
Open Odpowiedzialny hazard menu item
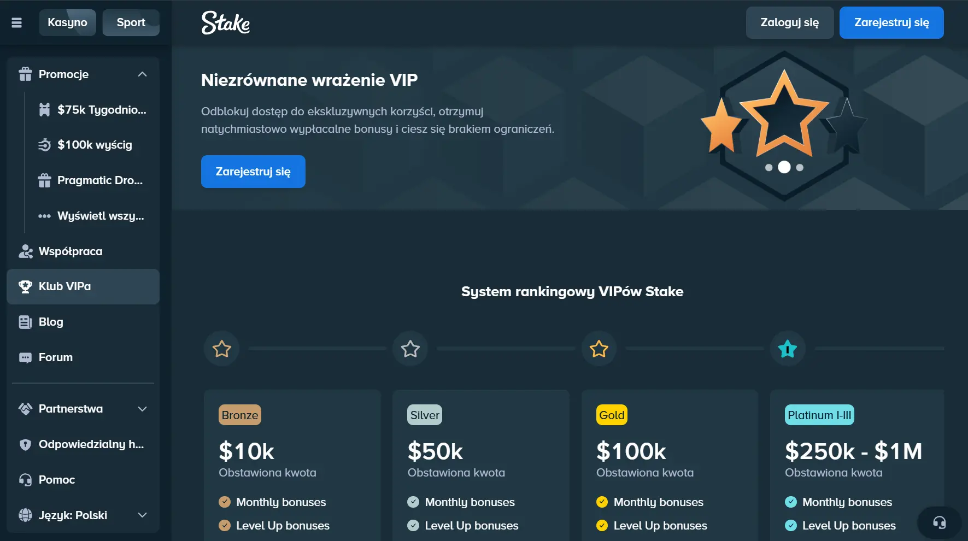pyautogui.click(x=83, y=444)
